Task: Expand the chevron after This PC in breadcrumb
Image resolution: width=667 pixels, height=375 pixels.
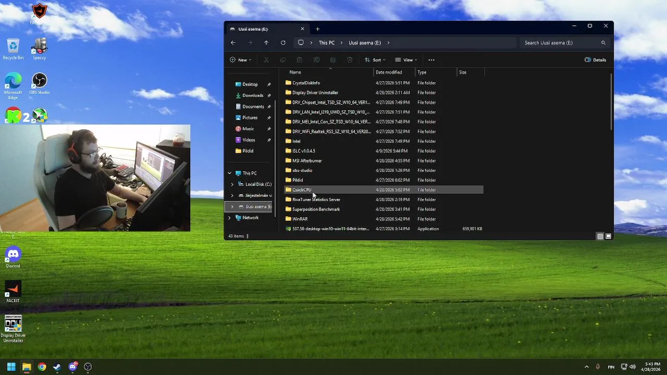Action: pos(342,43)
